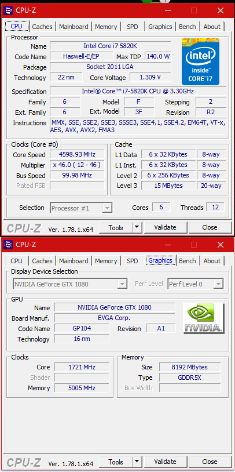Open About tab in top CPU-Z window
The height and width of the screenshot is (472, 235).
click(212, 27)
